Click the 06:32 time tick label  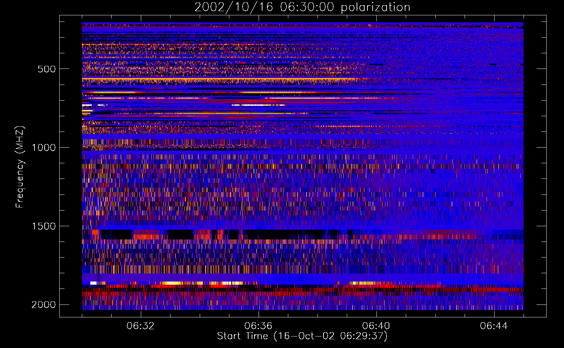point(140,326)
